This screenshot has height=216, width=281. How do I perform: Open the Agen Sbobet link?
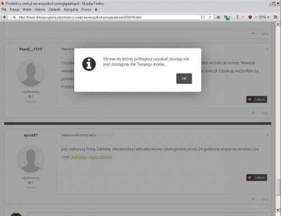(101, 157)
